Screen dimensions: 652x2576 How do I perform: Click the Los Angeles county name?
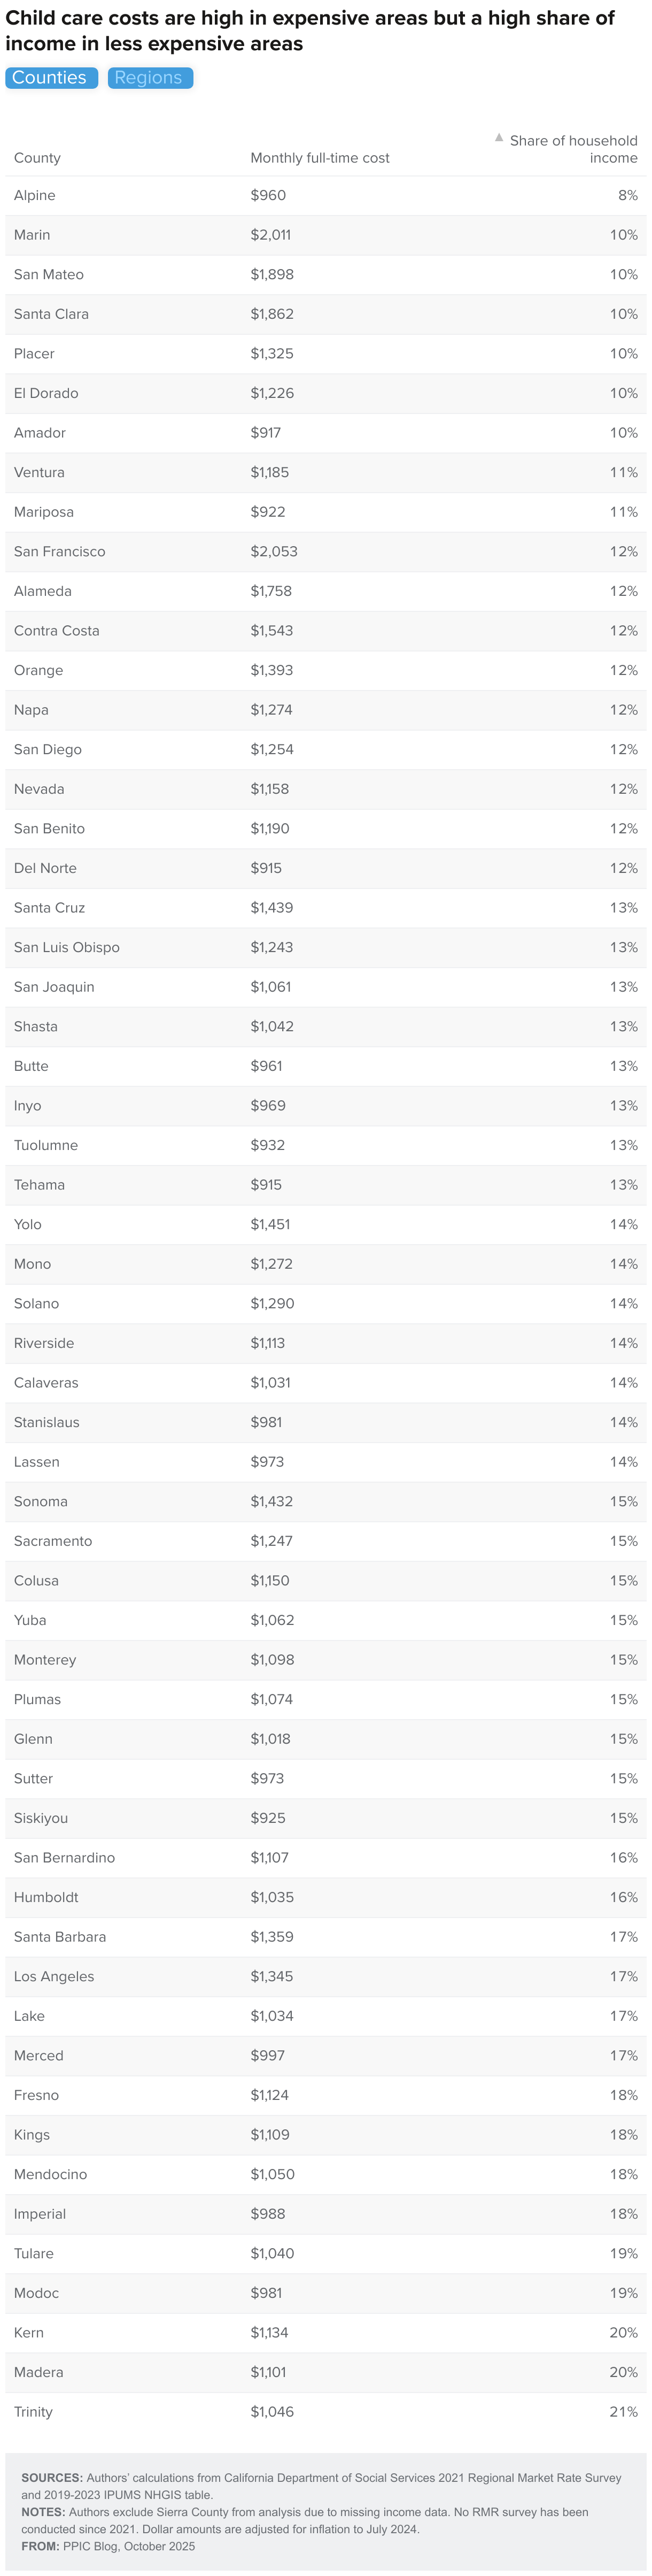(x=54, y=1976)
